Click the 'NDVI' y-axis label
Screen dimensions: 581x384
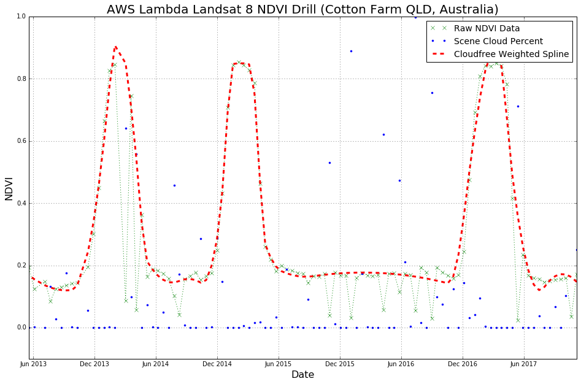pos(9,189)
